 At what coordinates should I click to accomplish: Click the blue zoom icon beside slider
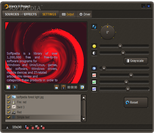point(94,68)
